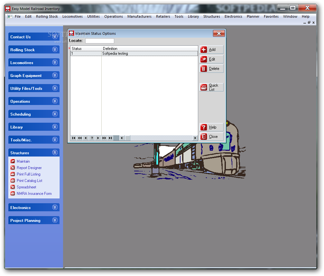This screenshot has height=276, width=324.
Task: Click the horizontal scrollbar right arrow
Action: click(195, 138)
